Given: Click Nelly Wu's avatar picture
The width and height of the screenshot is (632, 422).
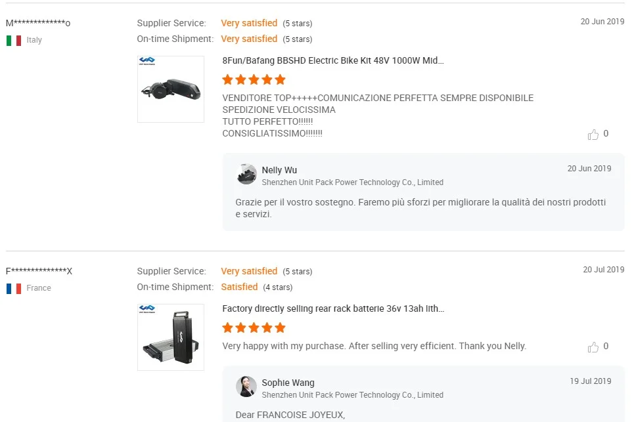Looking at the screenshot, I should click(246, 175).
